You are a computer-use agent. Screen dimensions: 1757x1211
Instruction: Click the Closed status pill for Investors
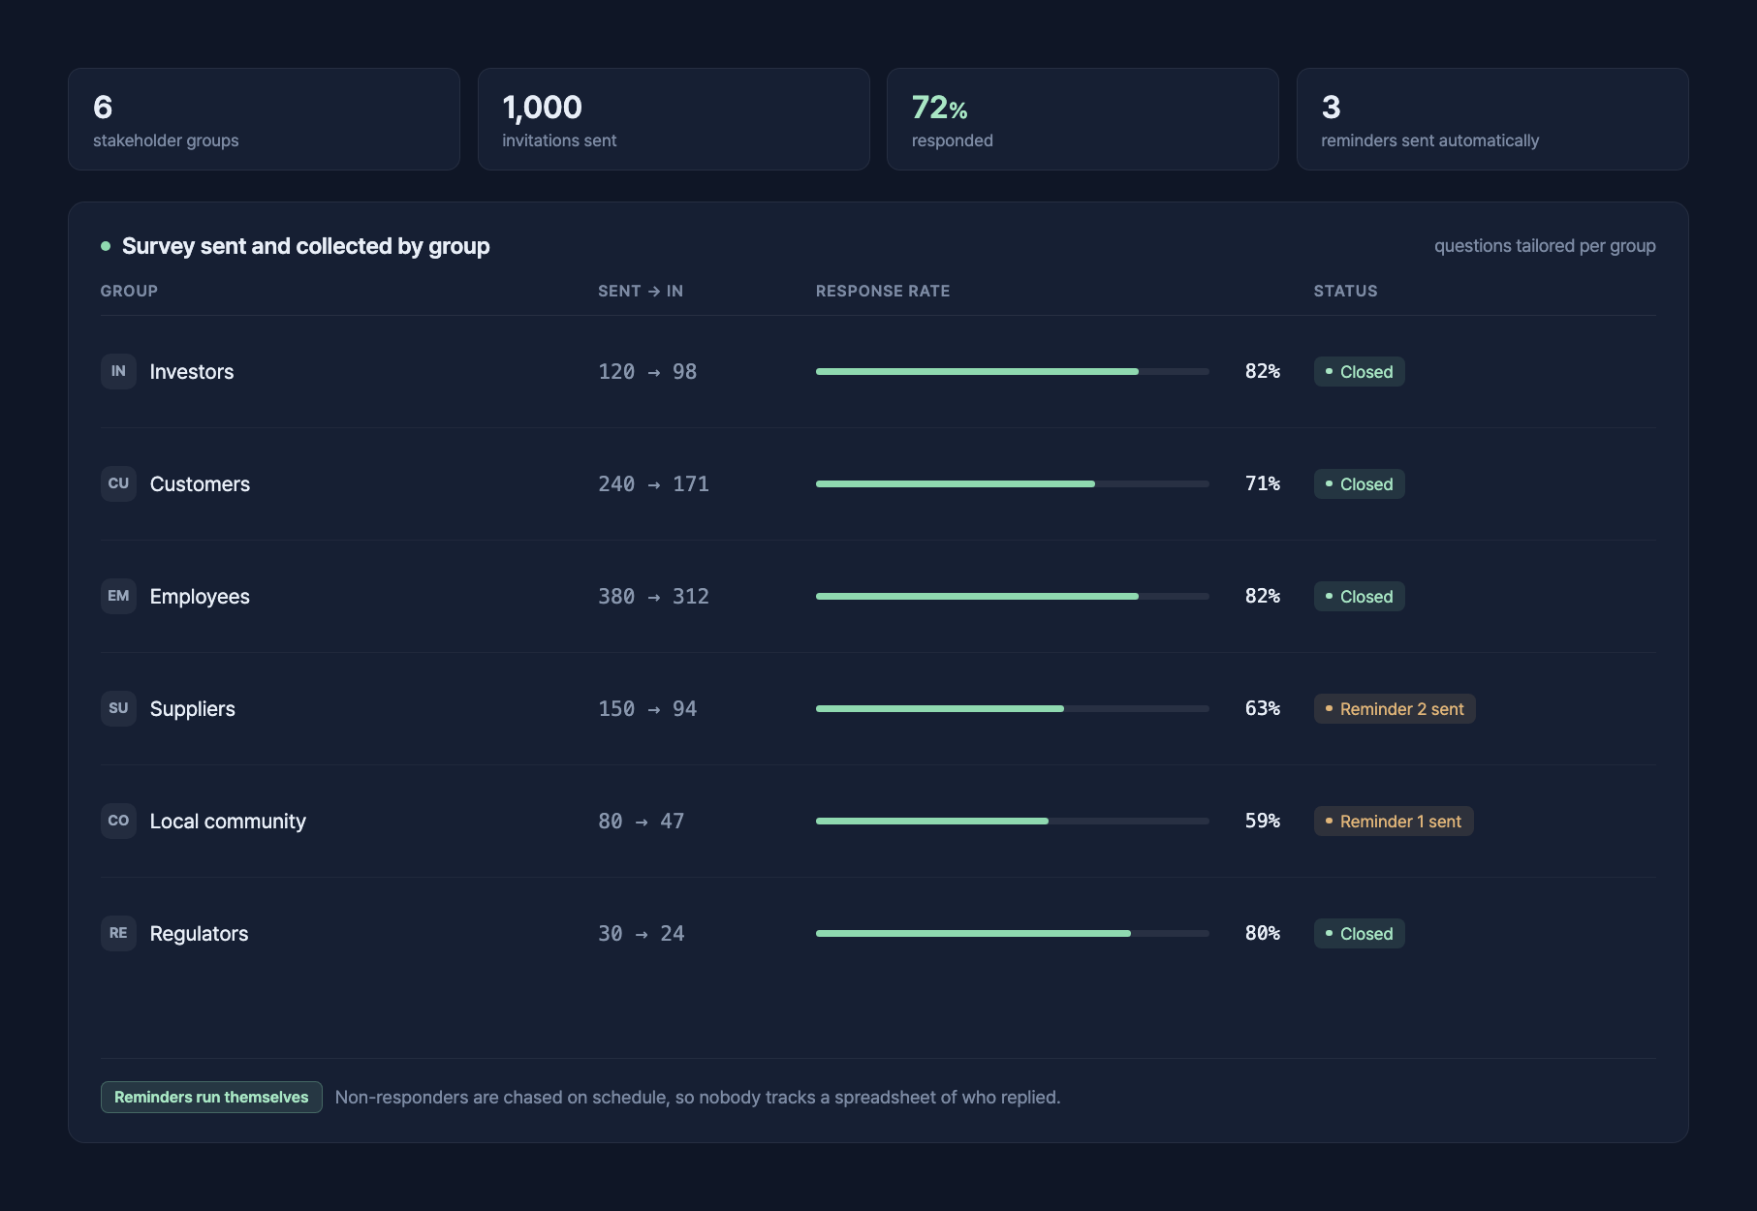(x=1359, y=372)
